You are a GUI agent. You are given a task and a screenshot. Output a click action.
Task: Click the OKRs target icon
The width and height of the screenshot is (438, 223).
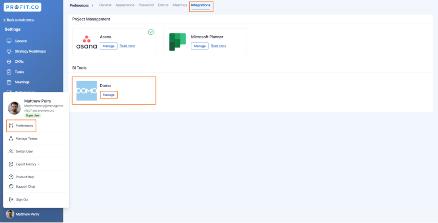tap(9, 62)
